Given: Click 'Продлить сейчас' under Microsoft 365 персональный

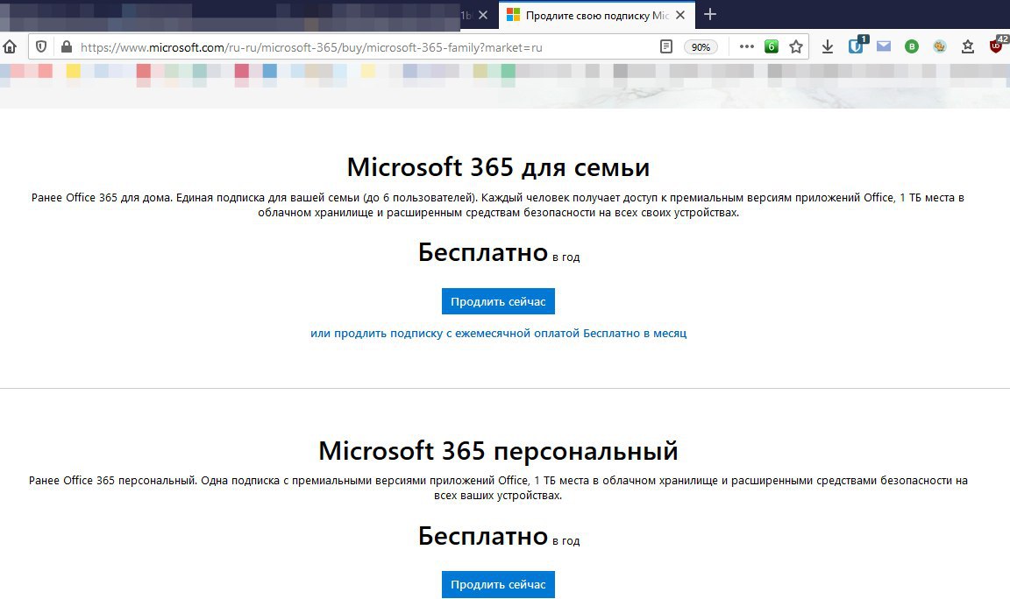Looking at the screenshot, I should (498, 584).
